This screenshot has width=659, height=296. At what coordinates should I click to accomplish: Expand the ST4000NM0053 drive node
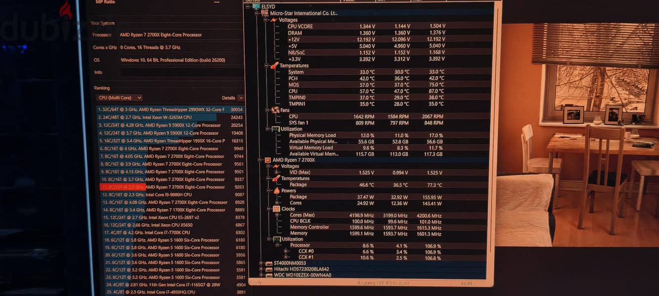(262, 263)
